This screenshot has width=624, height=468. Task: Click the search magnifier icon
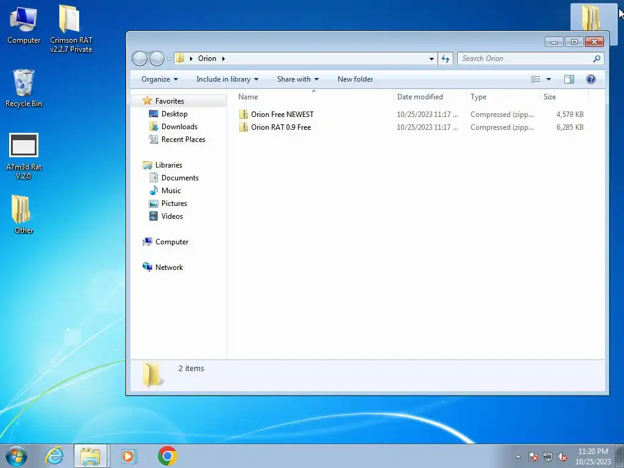click(x=596, y=58)
